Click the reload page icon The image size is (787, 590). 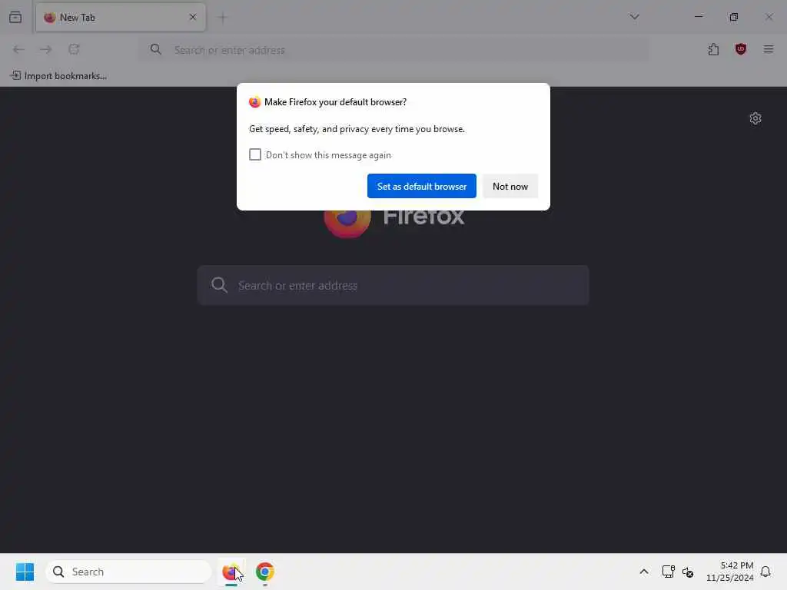pyautogui.click(x=74, y=49)
